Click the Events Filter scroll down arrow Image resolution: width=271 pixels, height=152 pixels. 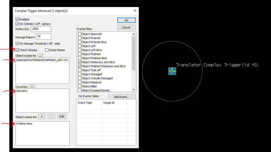pos(133,90)
